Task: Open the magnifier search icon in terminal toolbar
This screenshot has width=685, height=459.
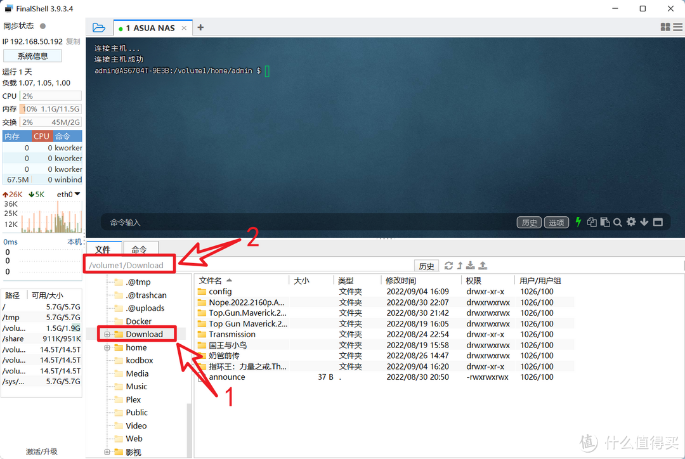Action: click(x=618, y=222)
